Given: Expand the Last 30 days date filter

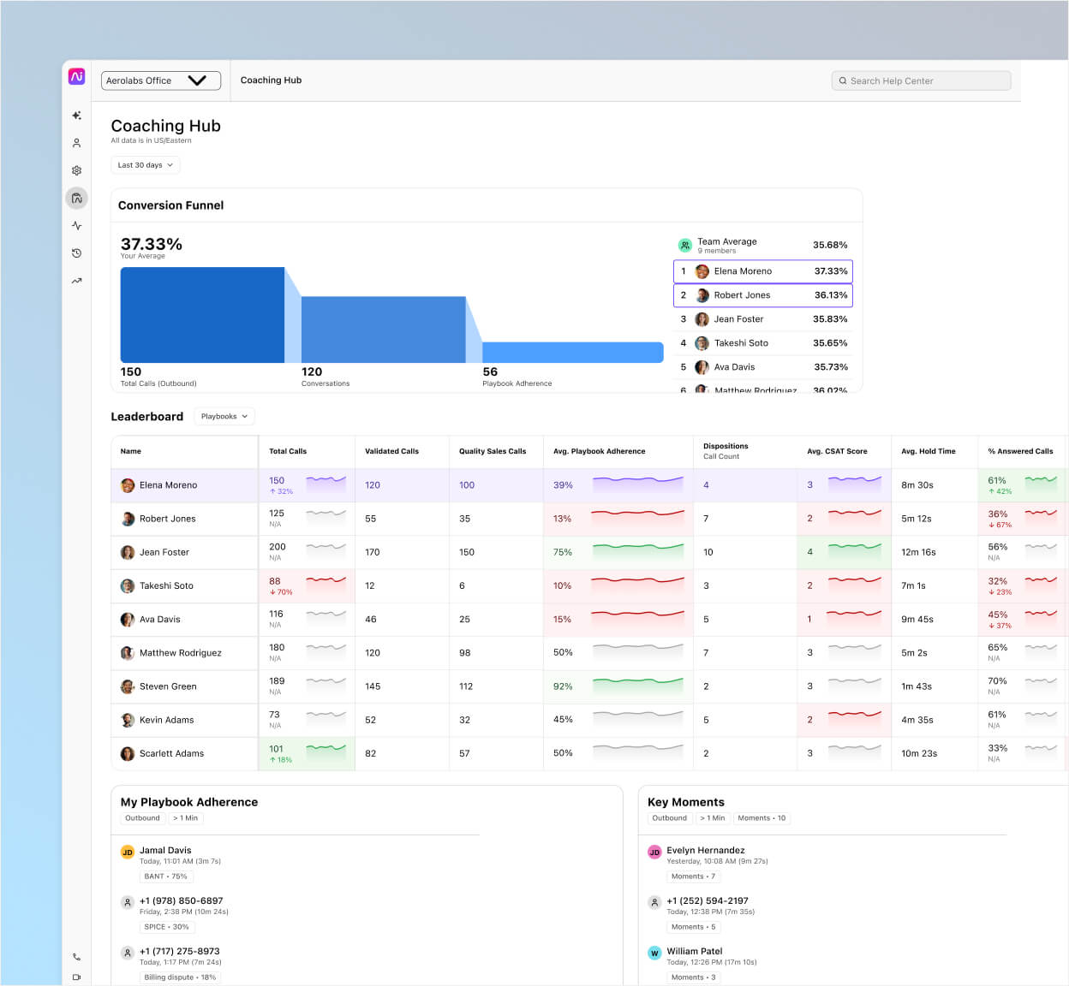Looking at the screenshot, I should click(x=145, y=164).
